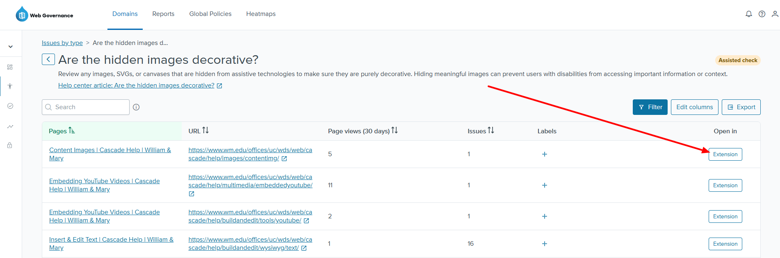Open wysiwyg/text URL external link icon
This screenshot has width=780, height=258.
click(x=304, y=248)
